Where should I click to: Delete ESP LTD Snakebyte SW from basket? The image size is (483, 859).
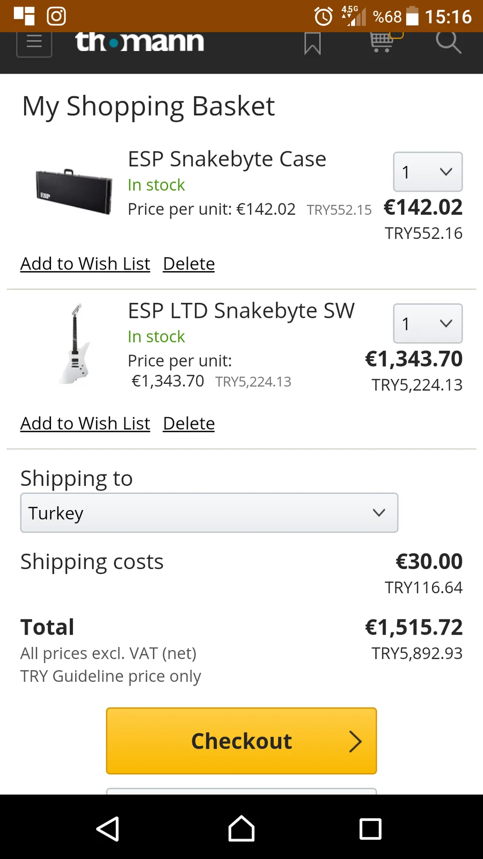(189, 424)
